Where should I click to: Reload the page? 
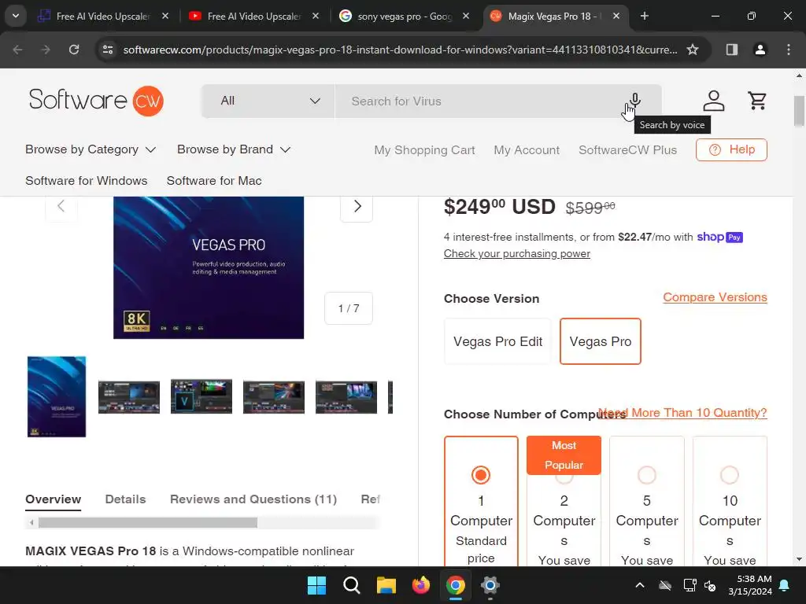(x=74, y=50)
